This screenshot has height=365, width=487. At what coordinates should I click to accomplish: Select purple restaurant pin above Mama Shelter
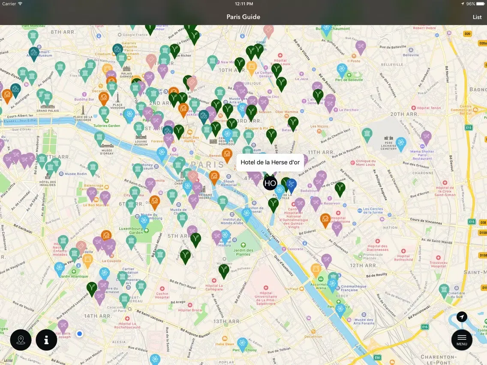(426, 137)
